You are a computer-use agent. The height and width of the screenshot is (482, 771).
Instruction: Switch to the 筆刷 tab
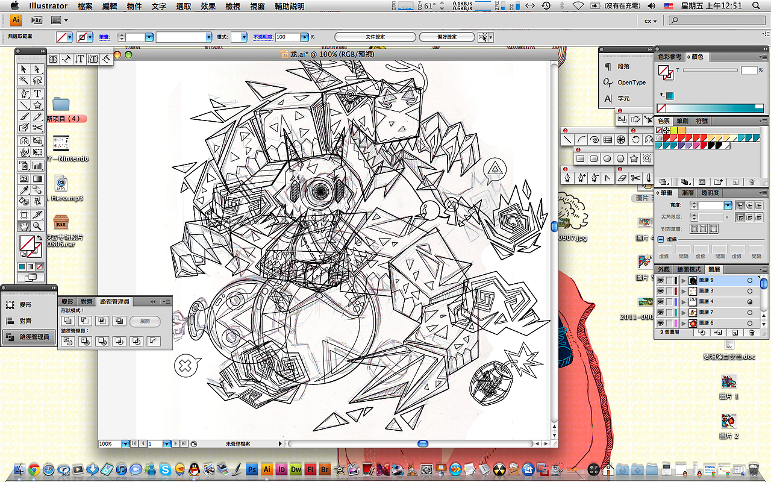pos(682,121)
